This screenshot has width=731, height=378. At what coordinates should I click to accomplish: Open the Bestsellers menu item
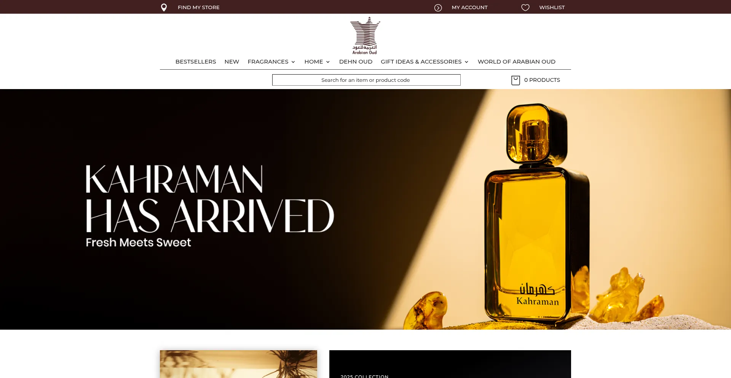196,62
